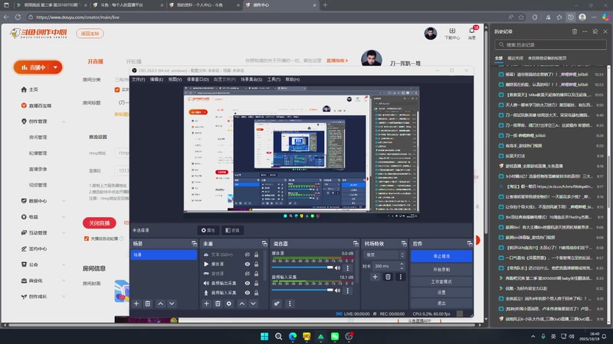Hide the 媒体源 source via eye icon
The width and height of the screenshot is (613, 344).
tap(247, 264)
